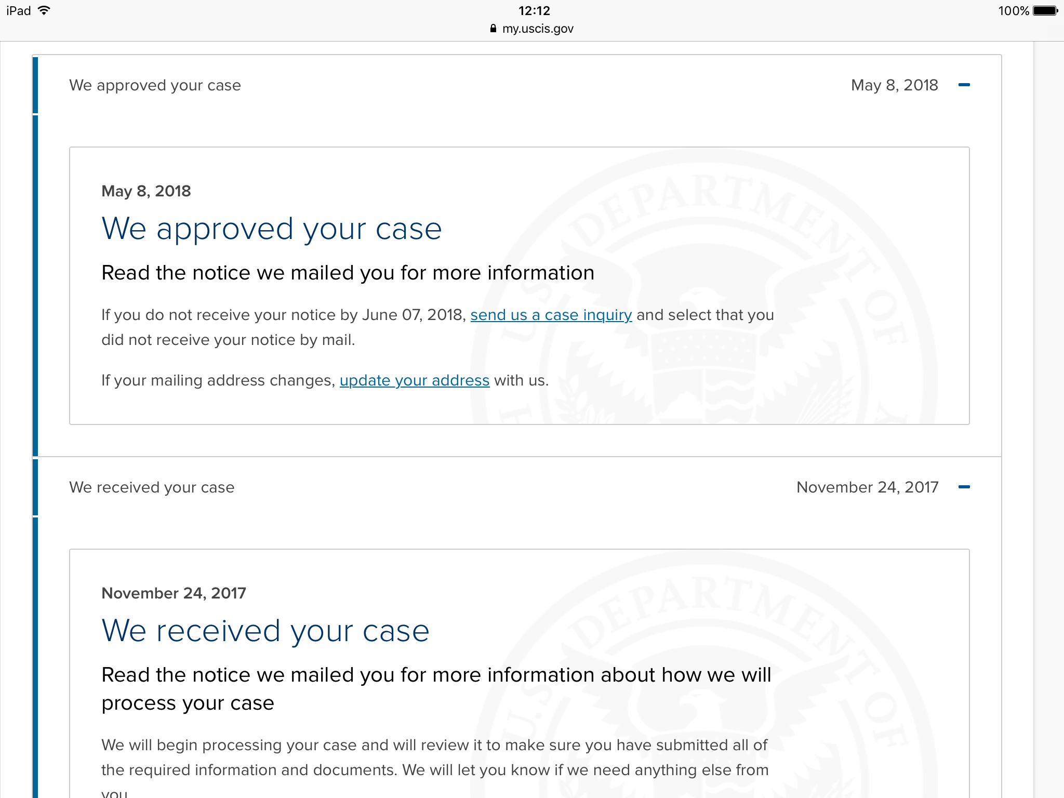Tap the my.uscis.gov address text

538,29
